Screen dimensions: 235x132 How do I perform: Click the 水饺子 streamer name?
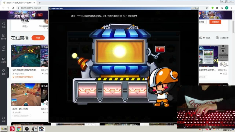tap(18, 112)
